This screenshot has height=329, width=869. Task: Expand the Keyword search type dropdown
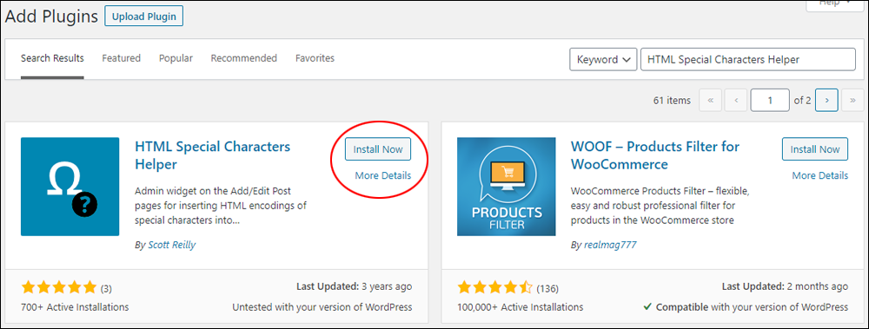[603, 59]
